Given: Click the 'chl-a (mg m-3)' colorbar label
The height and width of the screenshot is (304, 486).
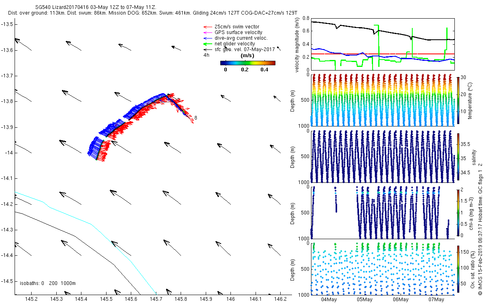Looking at the screenshot, I should click(x=471, y=212).
